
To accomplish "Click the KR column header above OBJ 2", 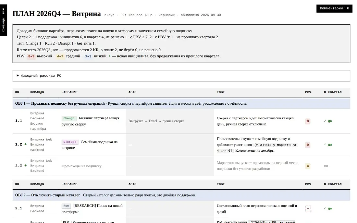I will coord(17,184).
